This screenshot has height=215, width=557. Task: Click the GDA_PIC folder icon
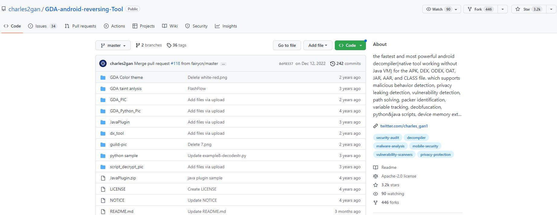(x=103, y=100)
